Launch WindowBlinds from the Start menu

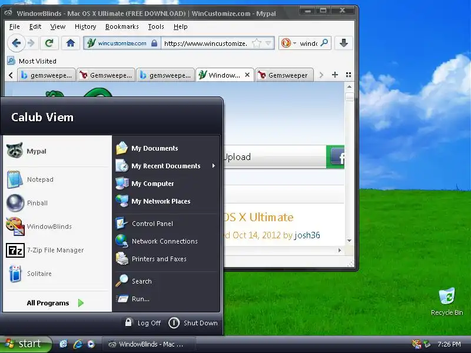(x=57, y=227)
